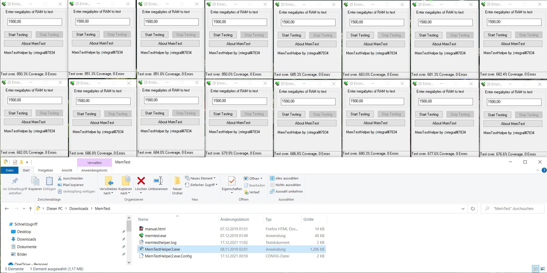547x273 pixels.
Task: Pin selection to Schnellzugriff via ribbon icon
Action: tap(15, 181)
